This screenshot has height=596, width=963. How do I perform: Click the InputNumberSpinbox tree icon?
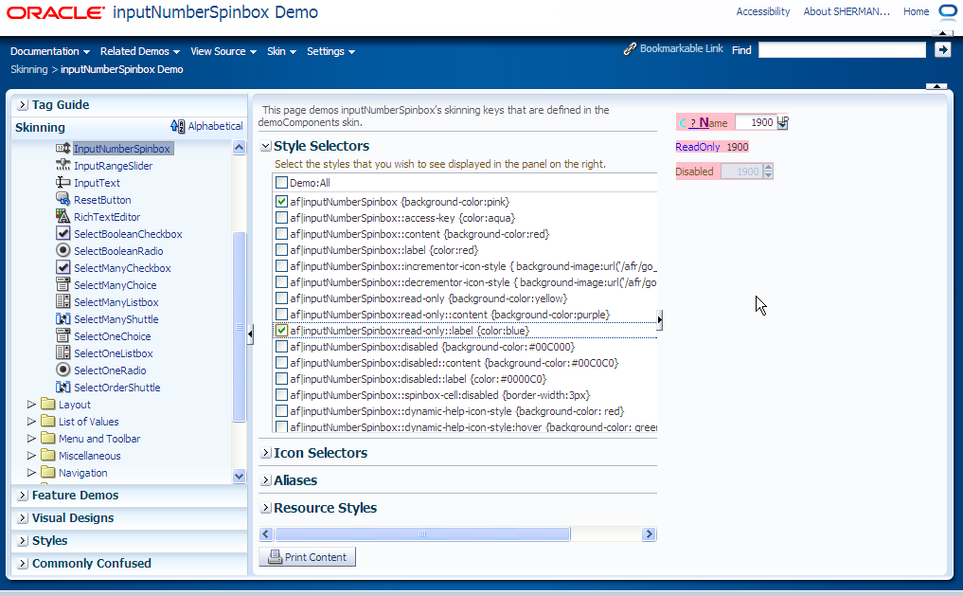pyautogui.click(x=62, y=148)
